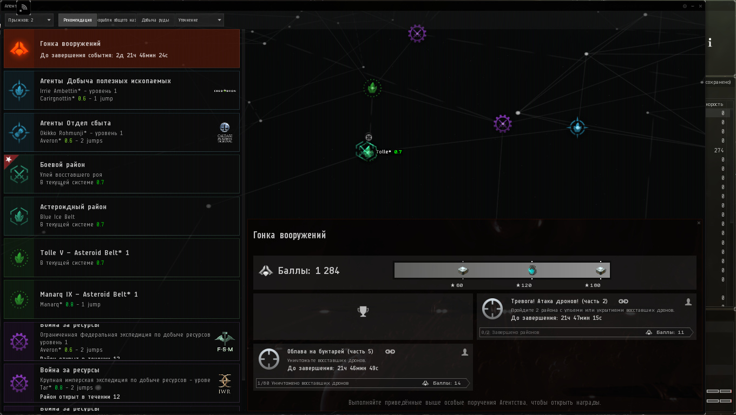
Task: Click the person icon on the Тревога! Атака дронов! card
Action: [x=688, y=302]
